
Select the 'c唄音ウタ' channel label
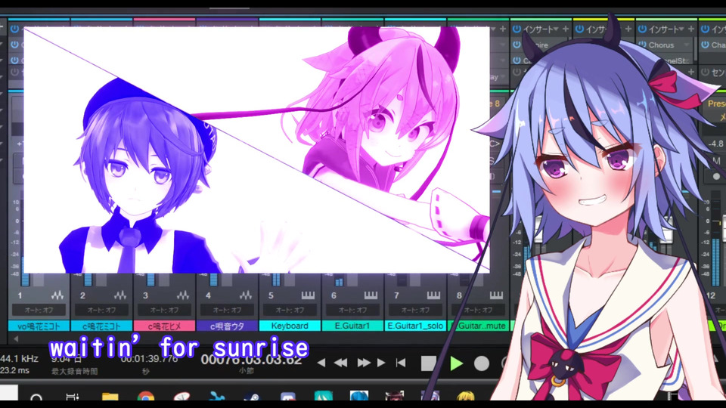[x=227, y=326]
